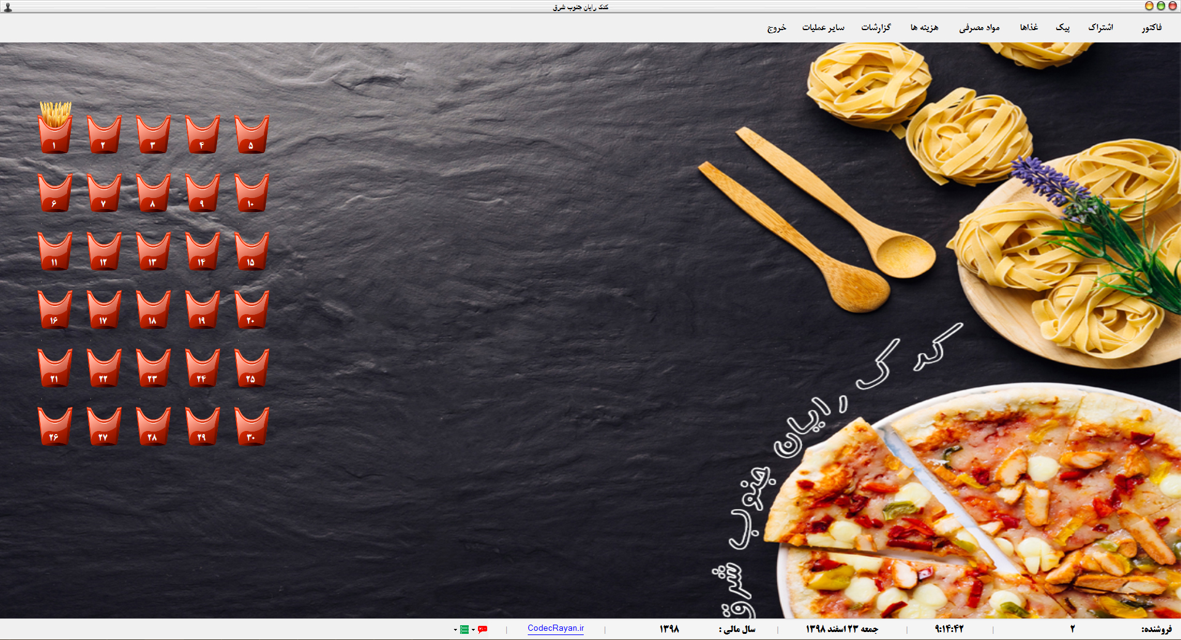Screen dimensions: 1181x640
Task: Click the green list icon in status bar
Action: click(x=464, y=629)
